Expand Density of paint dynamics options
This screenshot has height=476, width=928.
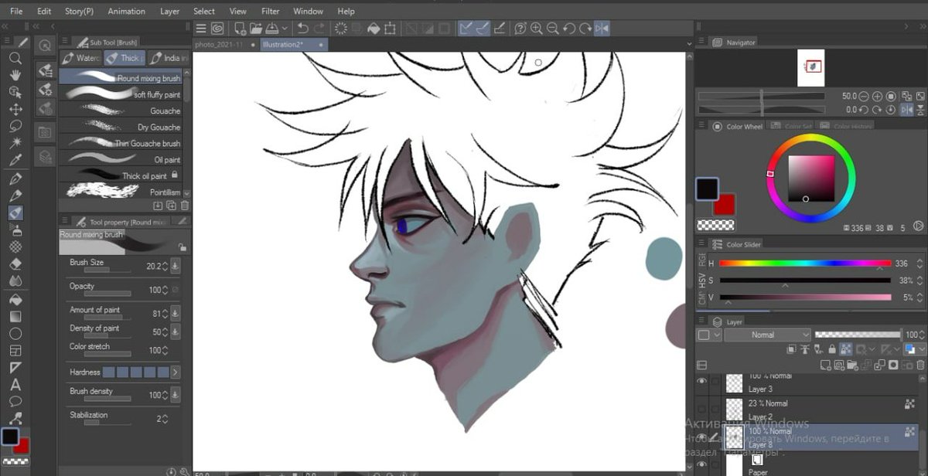[x=175, y=331]
